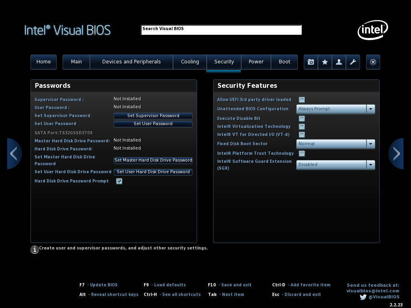This screenshot has width=411, height=308.
Task: Open the Twitter bird icon
Action: [x=363, y=297]
